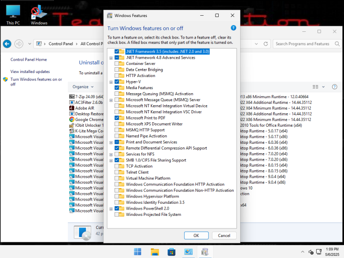
Task: Show hidden tray icons chevron
Action: [x=303, y=252]
